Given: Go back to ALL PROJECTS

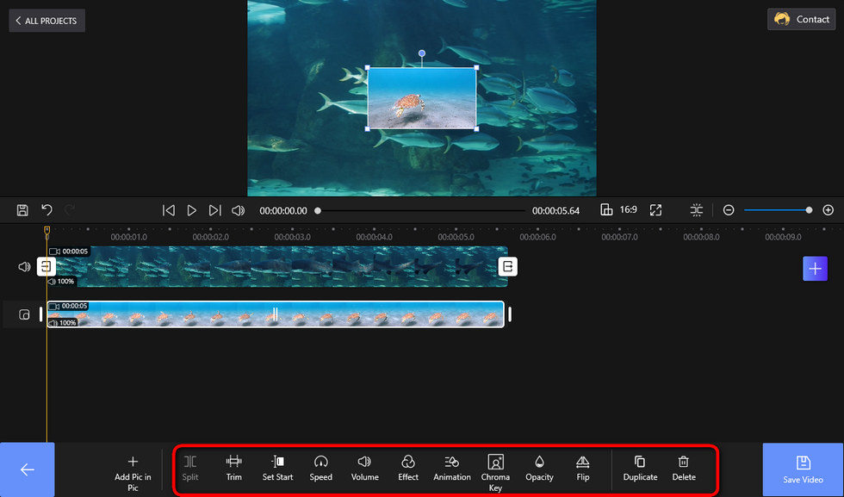Looking at the screenshot, I should click(x=47, y=21).
